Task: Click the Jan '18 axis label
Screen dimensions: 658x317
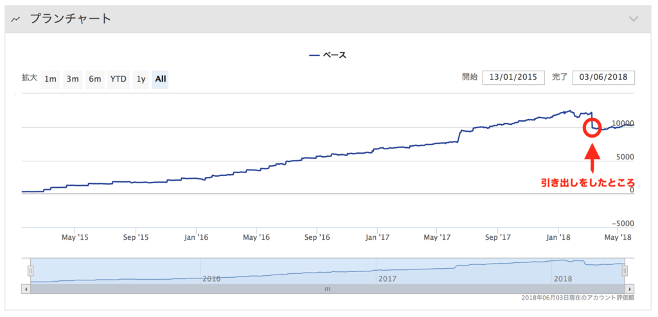Action: coord(558,237)
